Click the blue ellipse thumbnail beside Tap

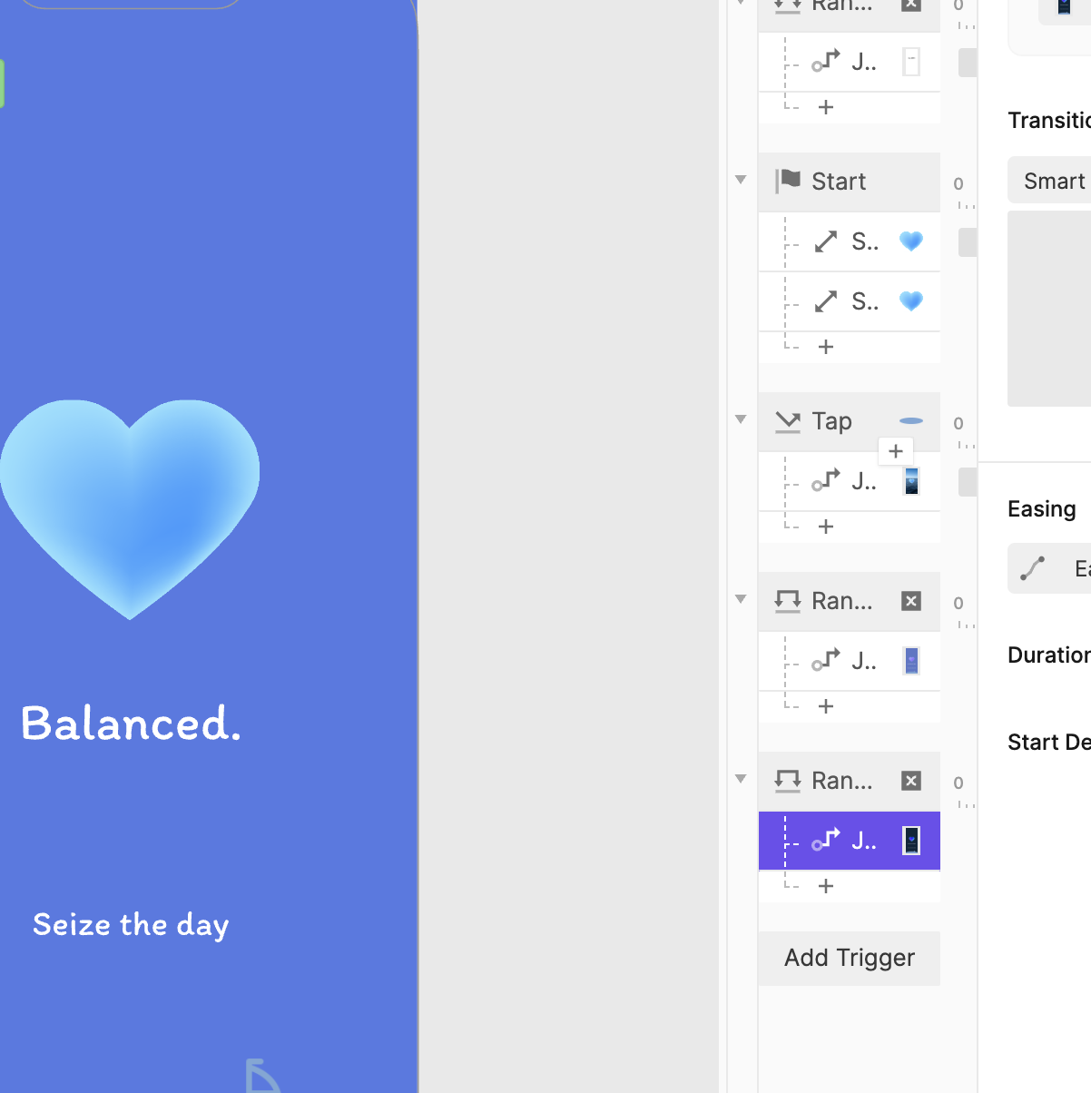click(910, 421)
